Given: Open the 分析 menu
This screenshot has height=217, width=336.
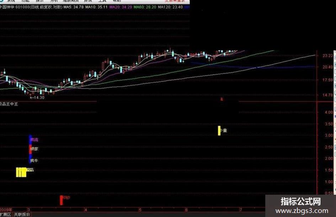Looking at the screenshot, I should (x=54, y=1).
